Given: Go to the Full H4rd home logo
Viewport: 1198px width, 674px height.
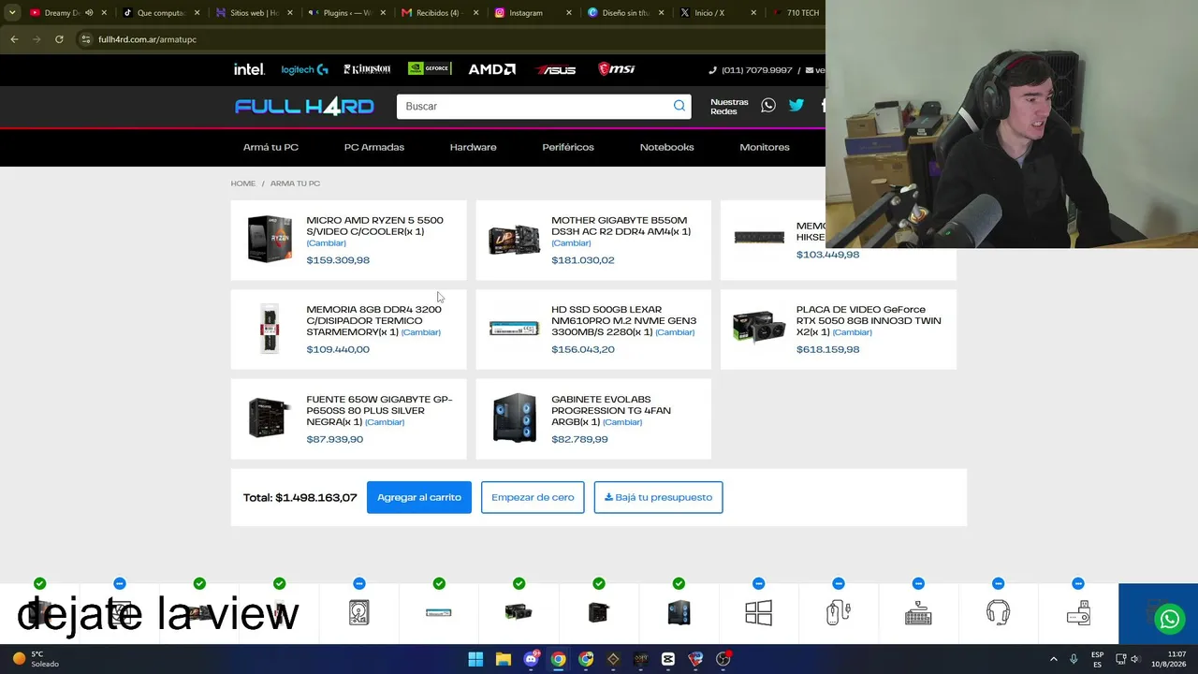Looking at the screenshot, I should (x=304, y=107).
